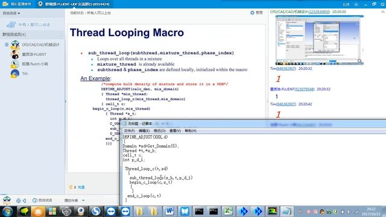Image resolution: width=386 pixels, height=217 pixels.
Task: Click the power icon to exit group video
Action: pyautogui.click(x=382, y=4)
